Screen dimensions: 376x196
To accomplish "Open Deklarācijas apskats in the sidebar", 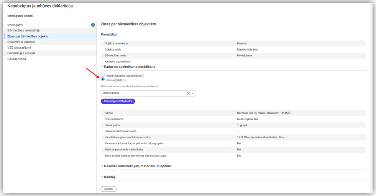I will [x=21, y=53].
